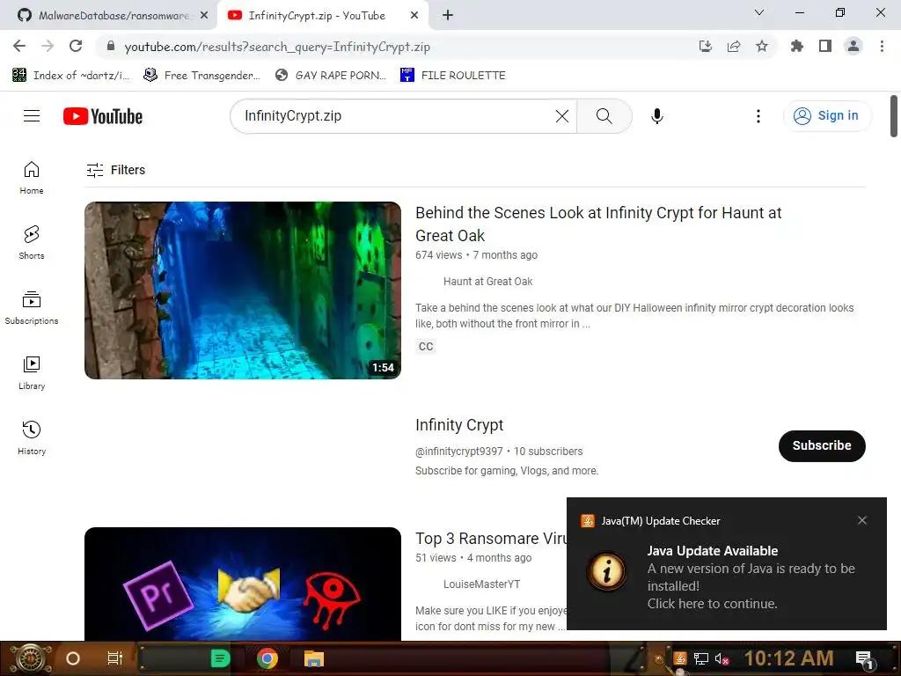Open the green notes app on taskbar
901x676 pixels.
click(x=220, y=658)
